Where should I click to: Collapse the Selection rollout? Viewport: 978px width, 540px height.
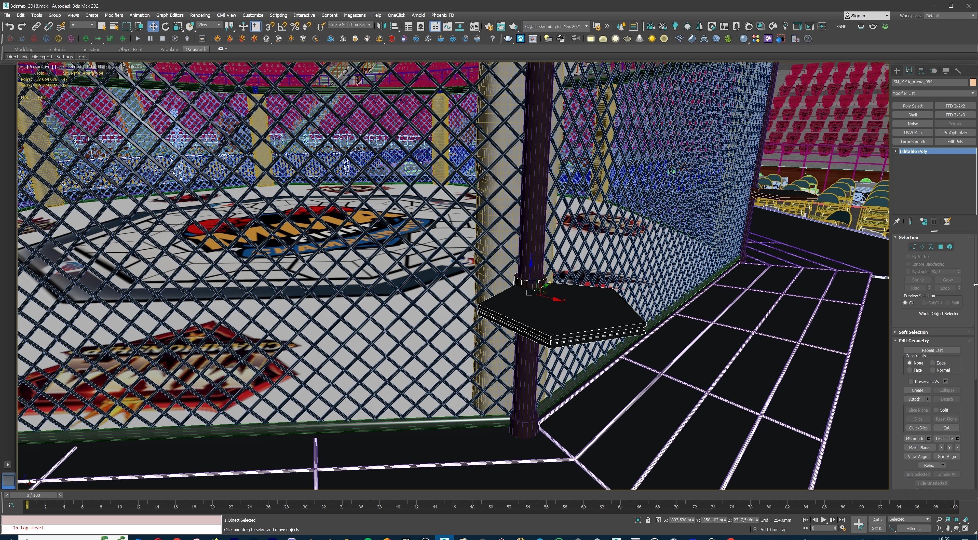pos(896,237)
